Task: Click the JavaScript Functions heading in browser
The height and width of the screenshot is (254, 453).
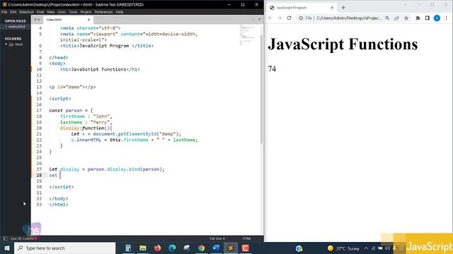Action: [343, 44]
